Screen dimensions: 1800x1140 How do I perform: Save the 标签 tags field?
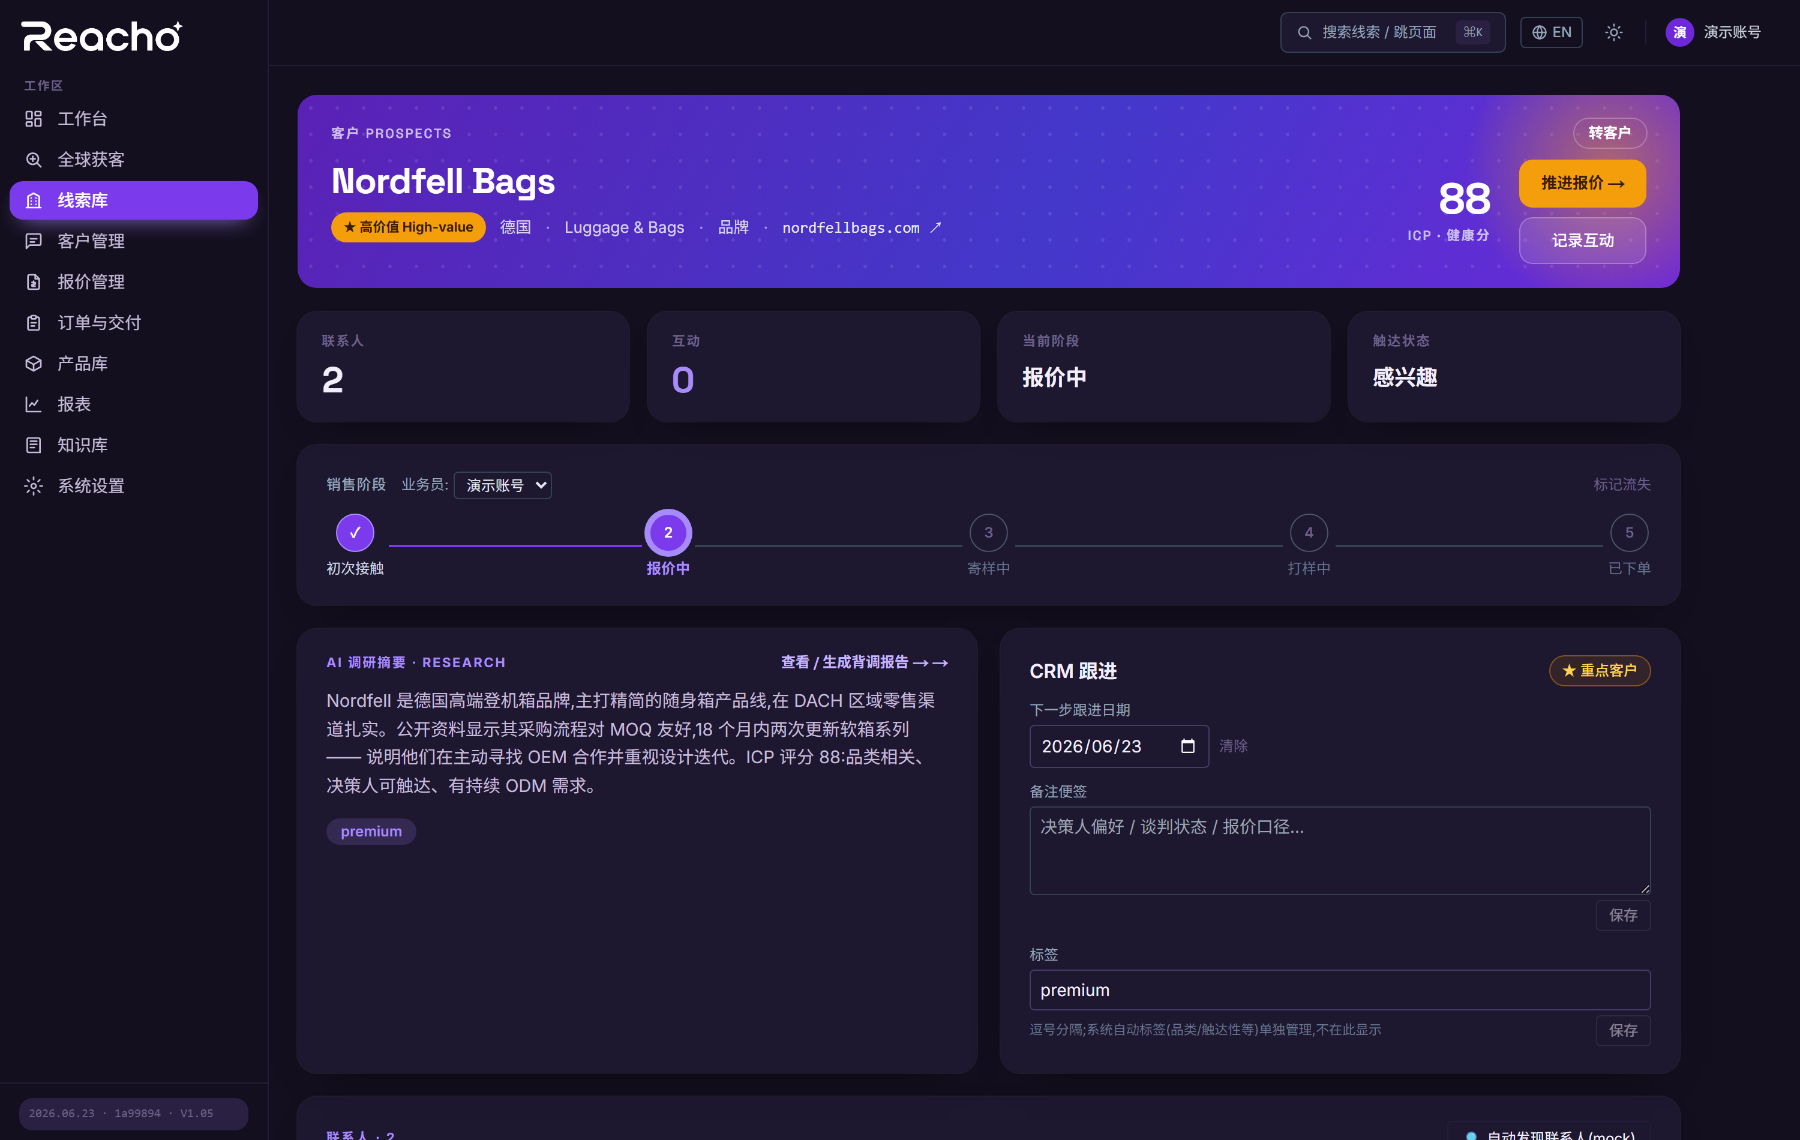pos(1623,1030)
